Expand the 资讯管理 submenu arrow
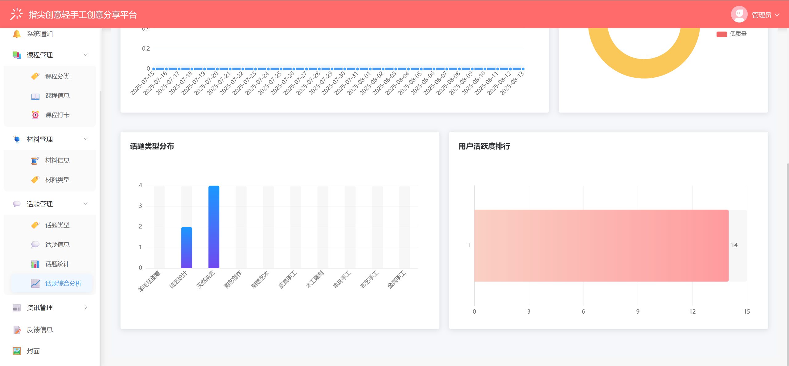 point(86,307)
